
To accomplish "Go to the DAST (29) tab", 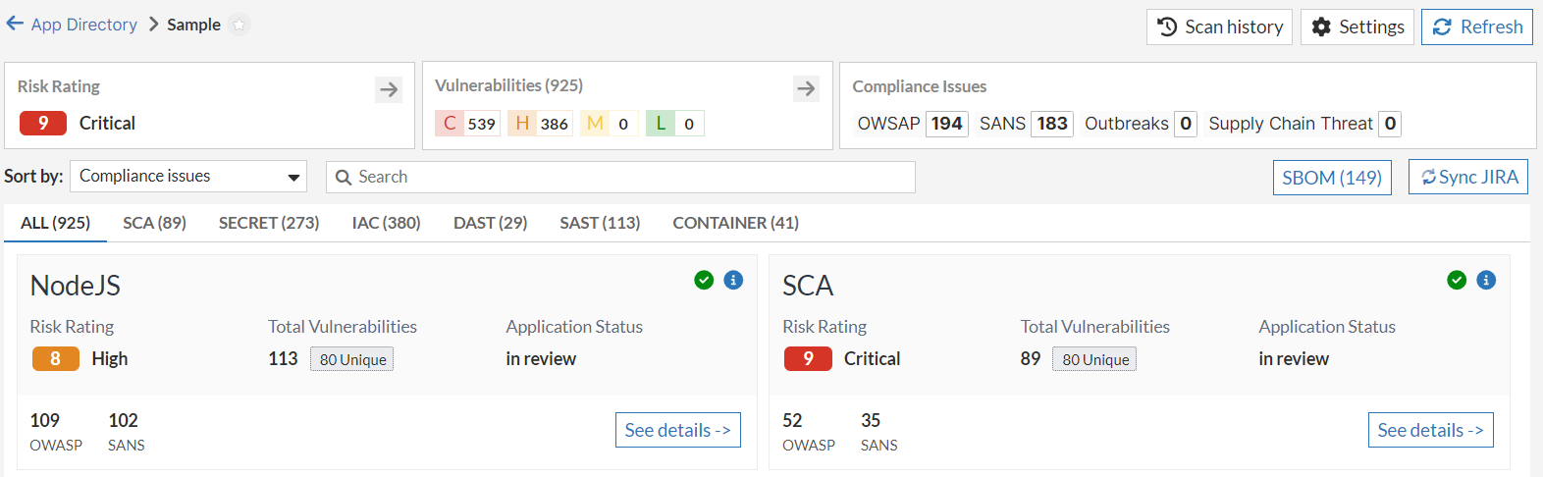I will [x=490, y=223].
